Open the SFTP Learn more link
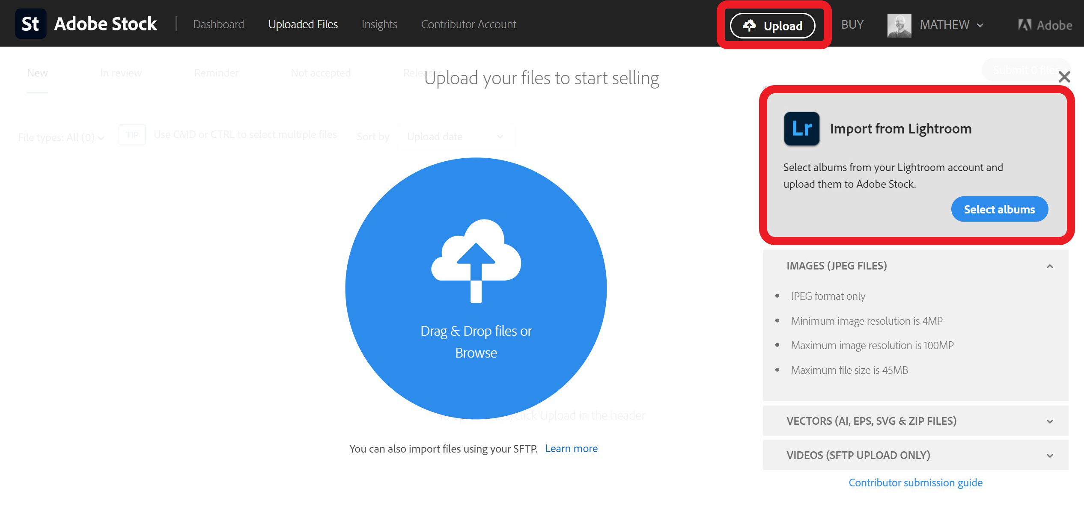 pyautogui.click(x=571, y=448)
